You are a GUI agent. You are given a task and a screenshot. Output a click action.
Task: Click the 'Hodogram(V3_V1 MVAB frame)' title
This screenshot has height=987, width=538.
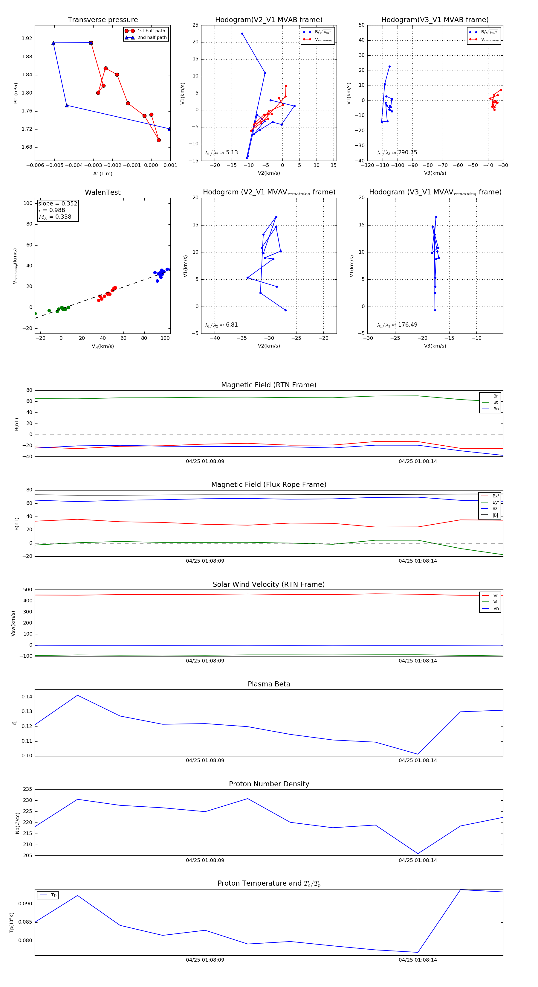point(435,20)
